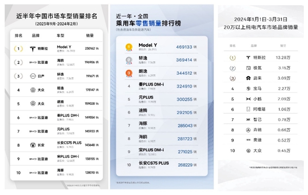This screenshot has width=308, height=195.
Task: Click the Volkswagen logo in rank 4 朗逸 row
Action: pos(33,90)
